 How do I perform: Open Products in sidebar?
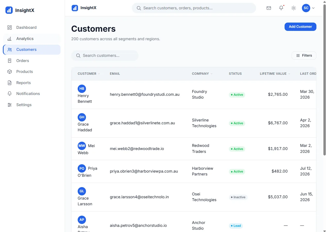[32, 72]
